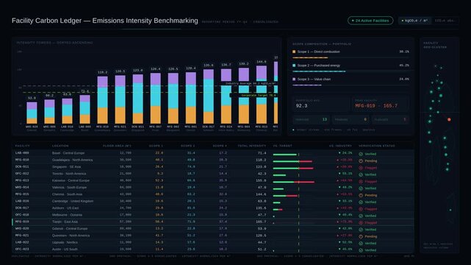Click the Peak Facility MFG-019 · 165.7 card
The height and width of the screenshot is (265, 471).
point(381,104)
